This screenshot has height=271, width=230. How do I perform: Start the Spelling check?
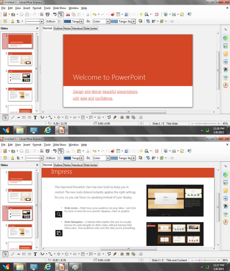[x=55, y=14]
